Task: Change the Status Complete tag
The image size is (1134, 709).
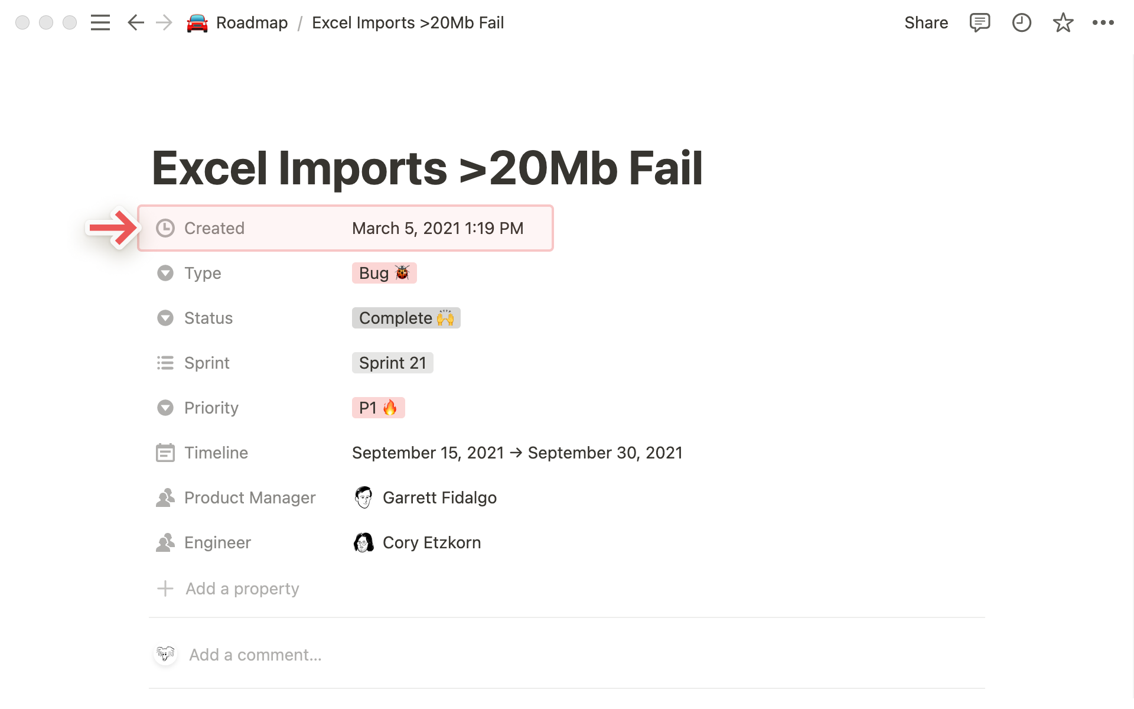Action: 406,318
